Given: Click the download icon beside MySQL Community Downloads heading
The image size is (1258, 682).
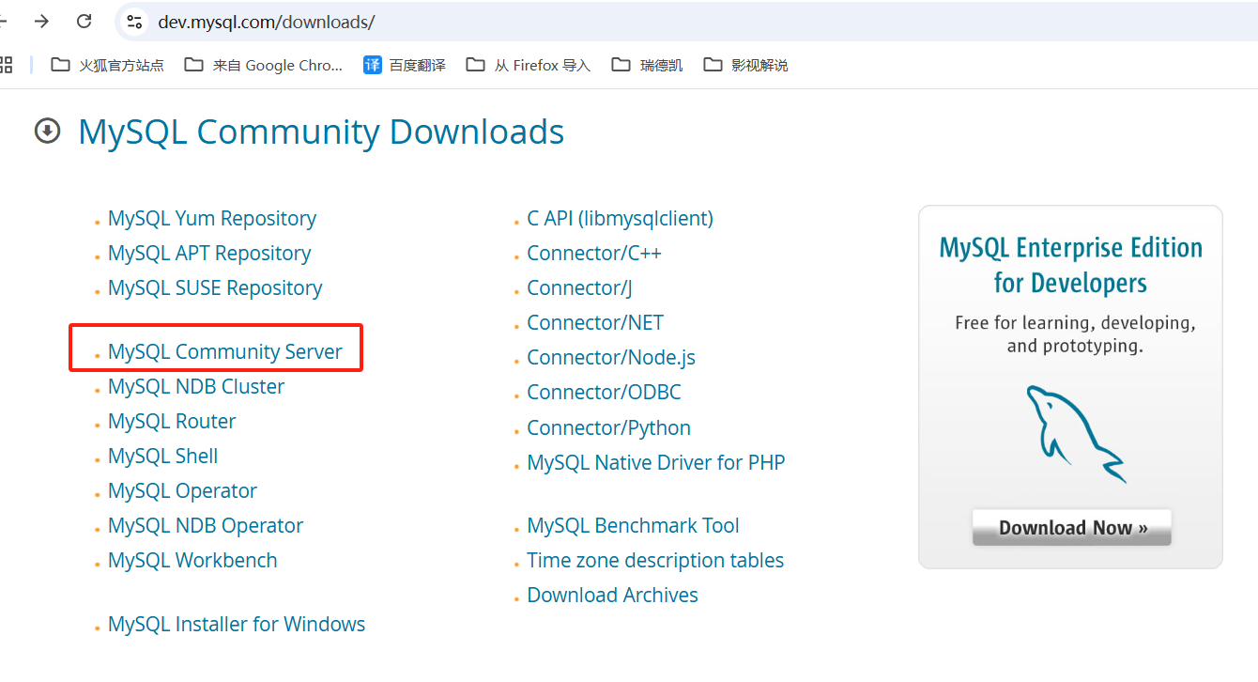Looking at the screenshot, I should click(x=47, y=132).
